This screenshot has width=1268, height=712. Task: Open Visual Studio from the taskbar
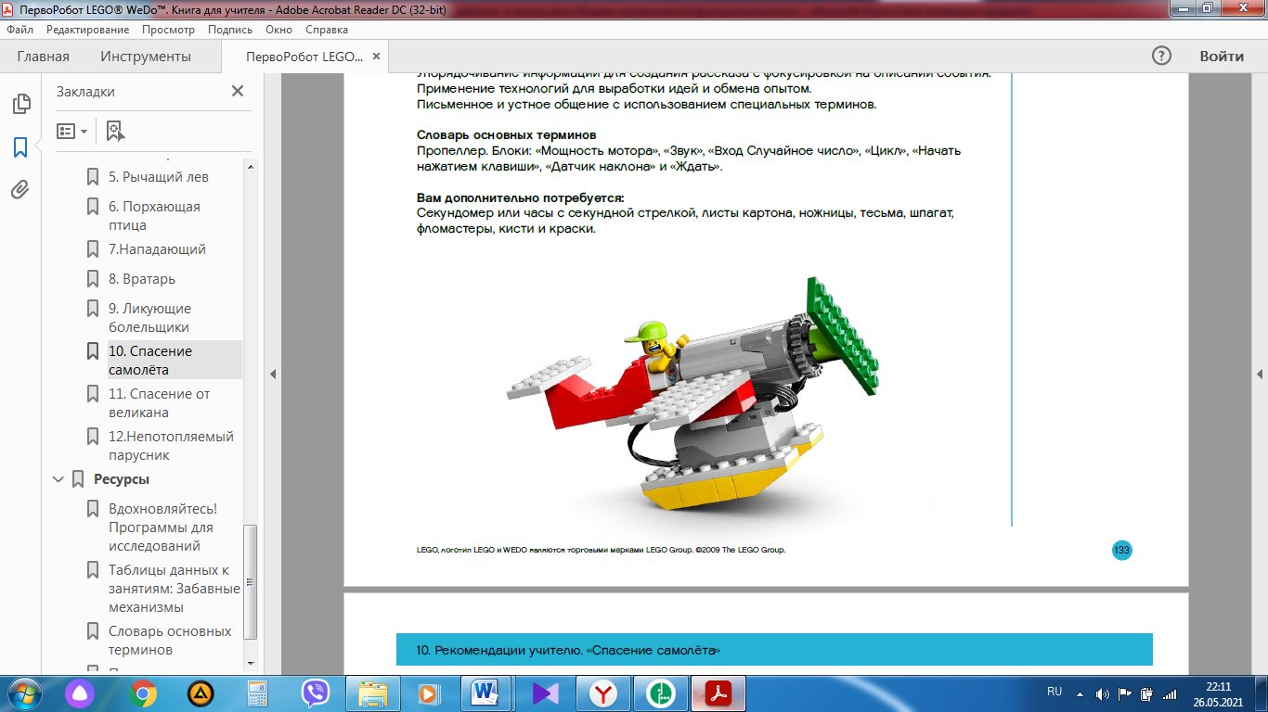(x=544, y=693)
